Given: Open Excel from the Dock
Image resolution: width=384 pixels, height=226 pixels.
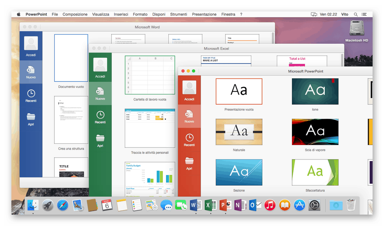Looking at the screenshot, I should coord(211,205).
